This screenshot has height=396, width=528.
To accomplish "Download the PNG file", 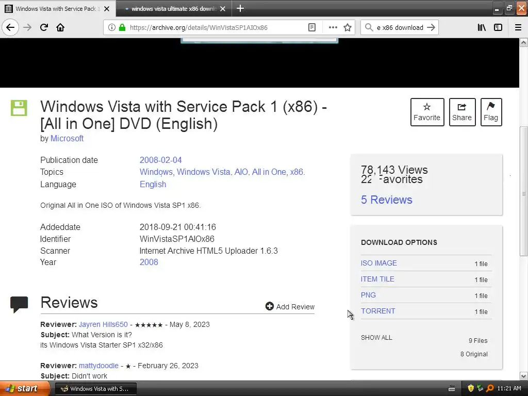I will [x=368, y=295].
